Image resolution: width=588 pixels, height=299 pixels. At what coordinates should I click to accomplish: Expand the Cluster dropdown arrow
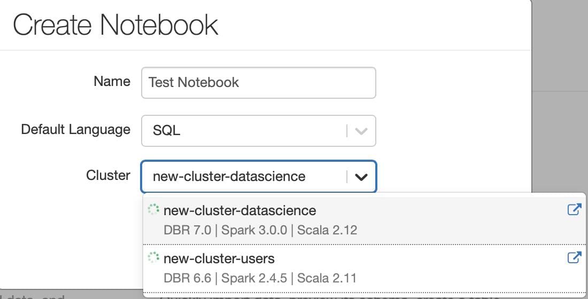click(361, 177)
